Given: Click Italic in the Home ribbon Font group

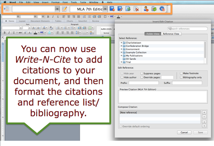Looking at the screenshot, I should coord(9,33).
